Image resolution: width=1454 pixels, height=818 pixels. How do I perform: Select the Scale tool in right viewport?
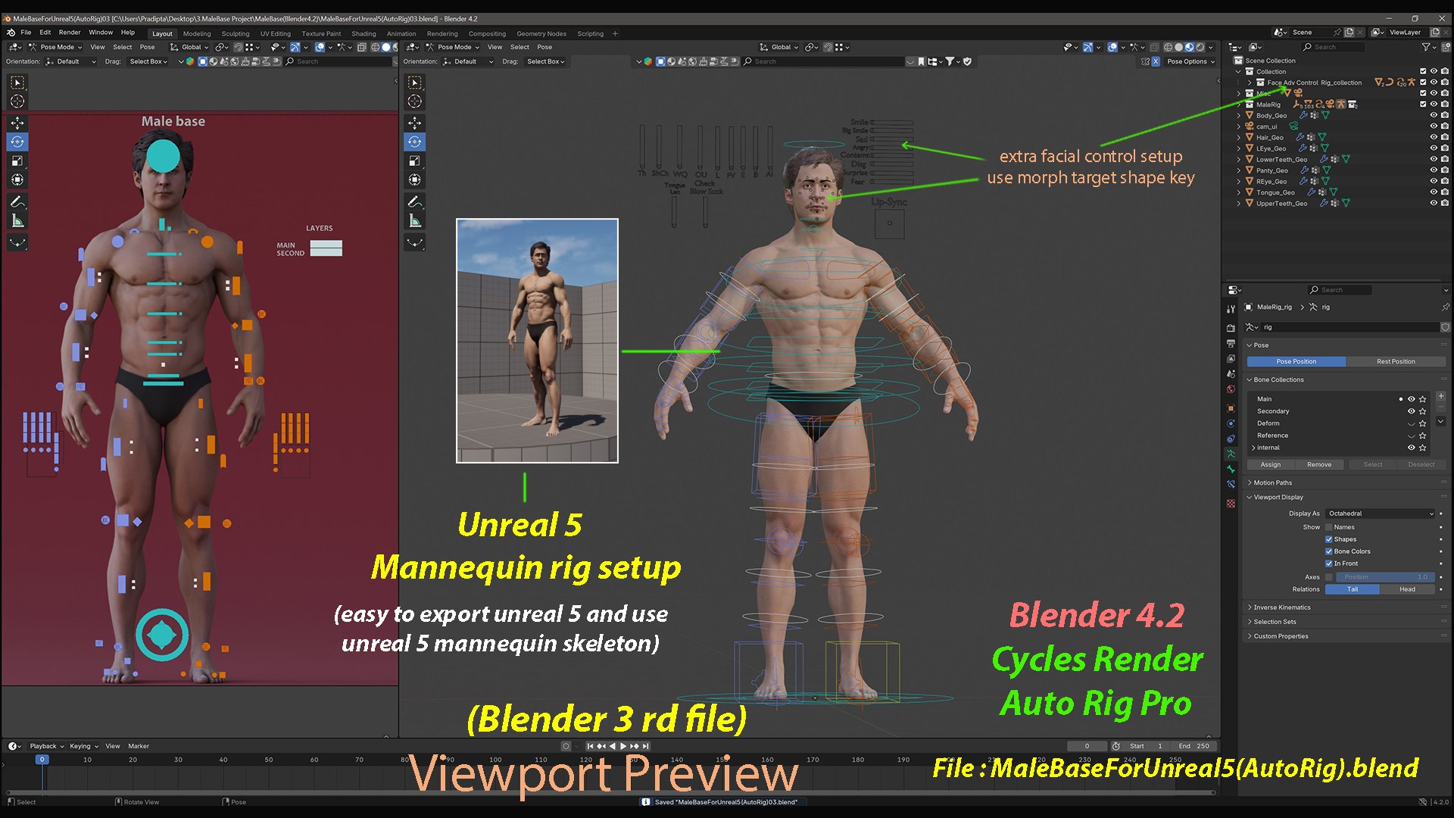coord(414,161)
